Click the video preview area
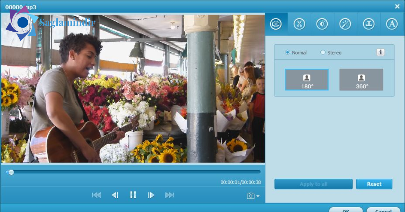 pos(133,89)
